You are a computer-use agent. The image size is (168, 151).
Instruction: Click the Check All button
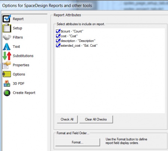(x=67, y=119)
